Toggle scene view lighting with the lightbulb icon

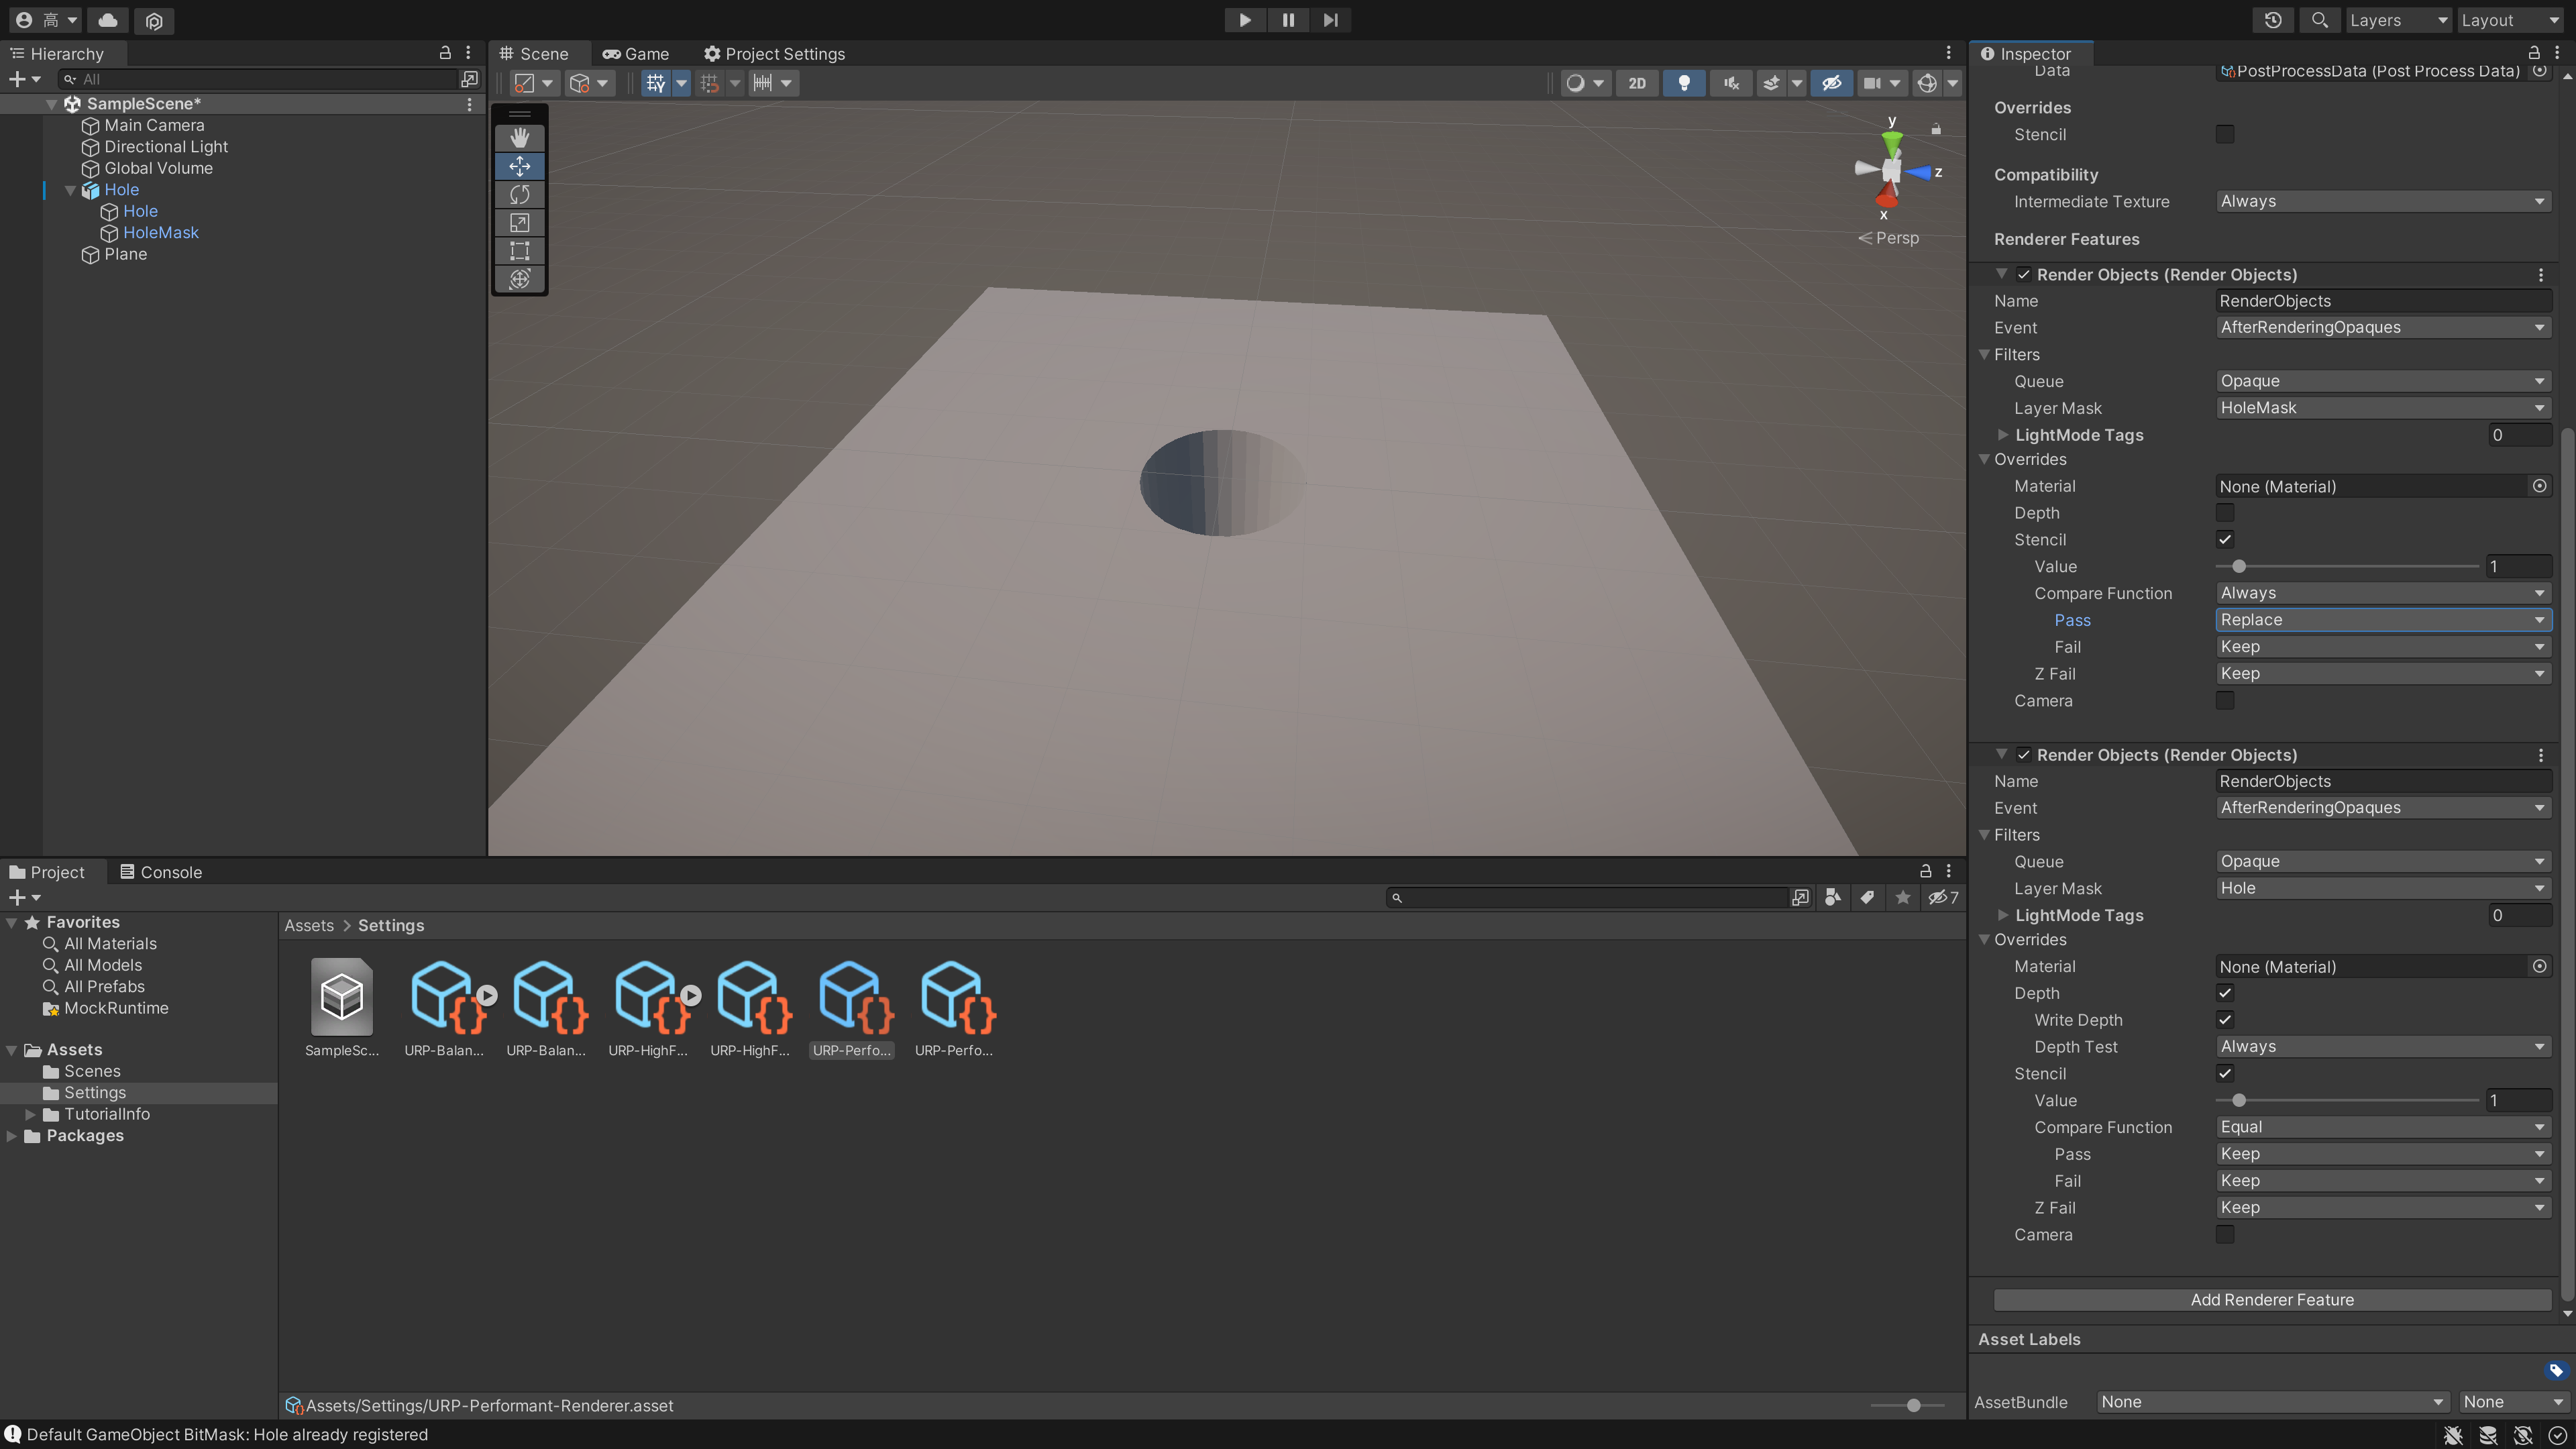(1684, 83)
